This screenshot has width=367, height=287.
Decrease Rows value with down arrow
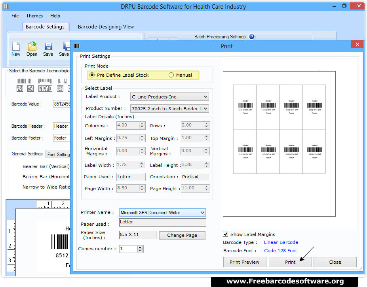click(206, 127)
